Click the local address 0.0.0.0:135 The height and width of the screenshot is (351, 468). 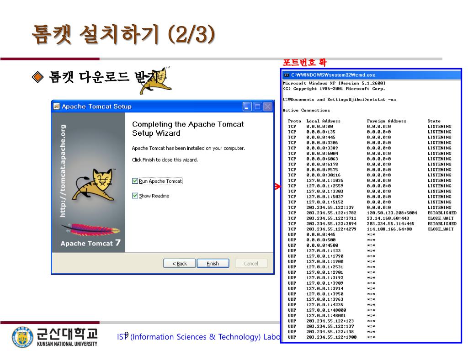(x=321, y=132)
